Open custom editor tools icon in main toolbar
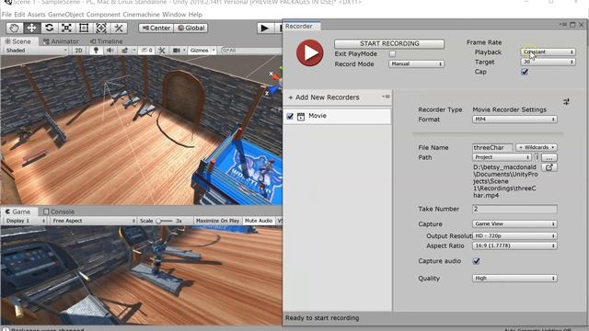Screen dimensions: 589x331 point(119,29)
